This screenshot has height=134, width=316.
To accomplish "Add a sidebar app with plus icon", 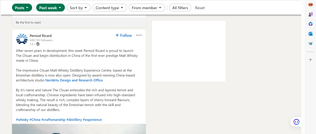I will [x=310, y=60].
